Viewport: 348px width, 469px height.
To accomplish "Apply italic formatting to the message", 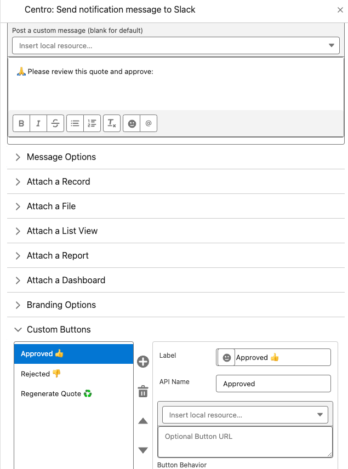I will pos(38,123).
